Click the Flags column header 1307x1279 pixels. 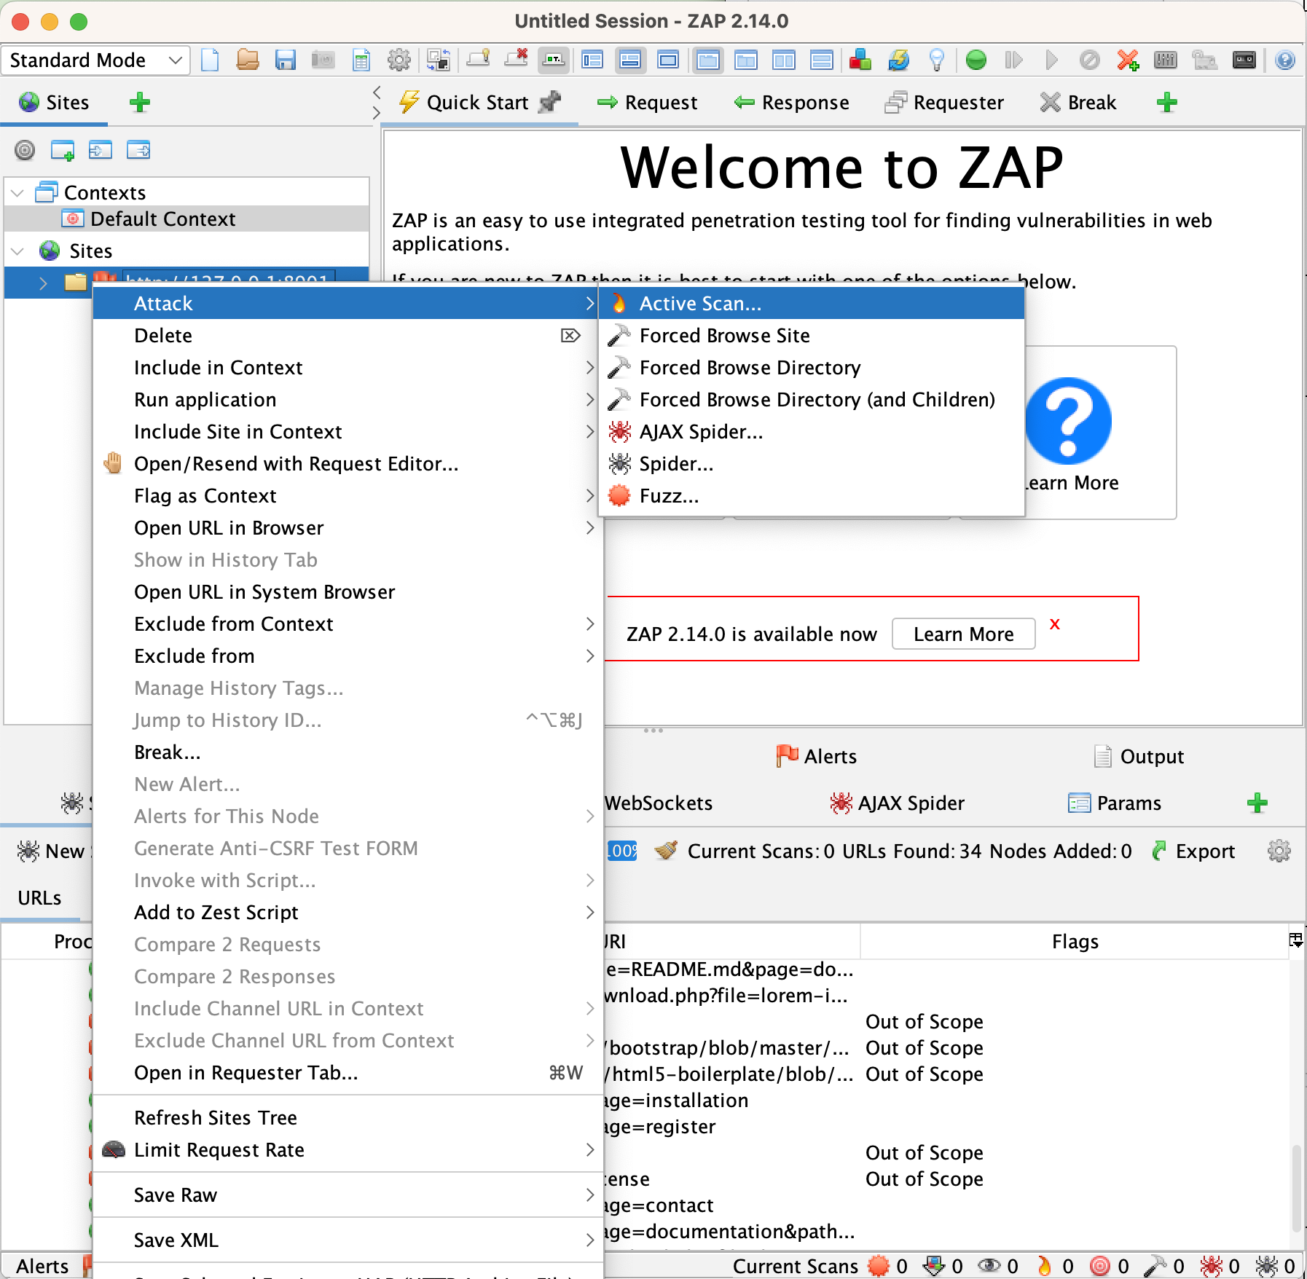click(x=1075, y=941)
